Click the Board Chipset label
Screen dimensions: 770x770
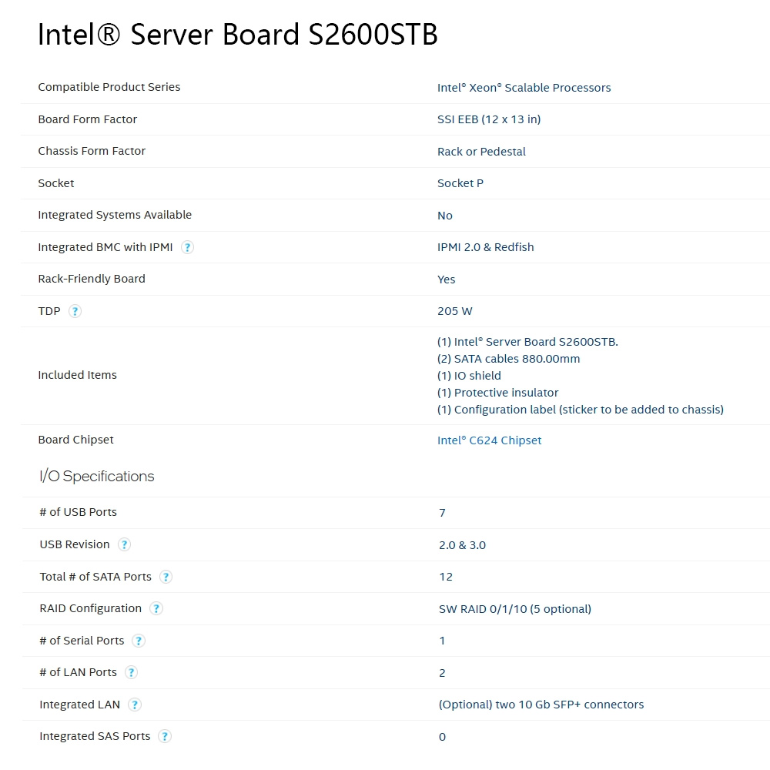75,440
